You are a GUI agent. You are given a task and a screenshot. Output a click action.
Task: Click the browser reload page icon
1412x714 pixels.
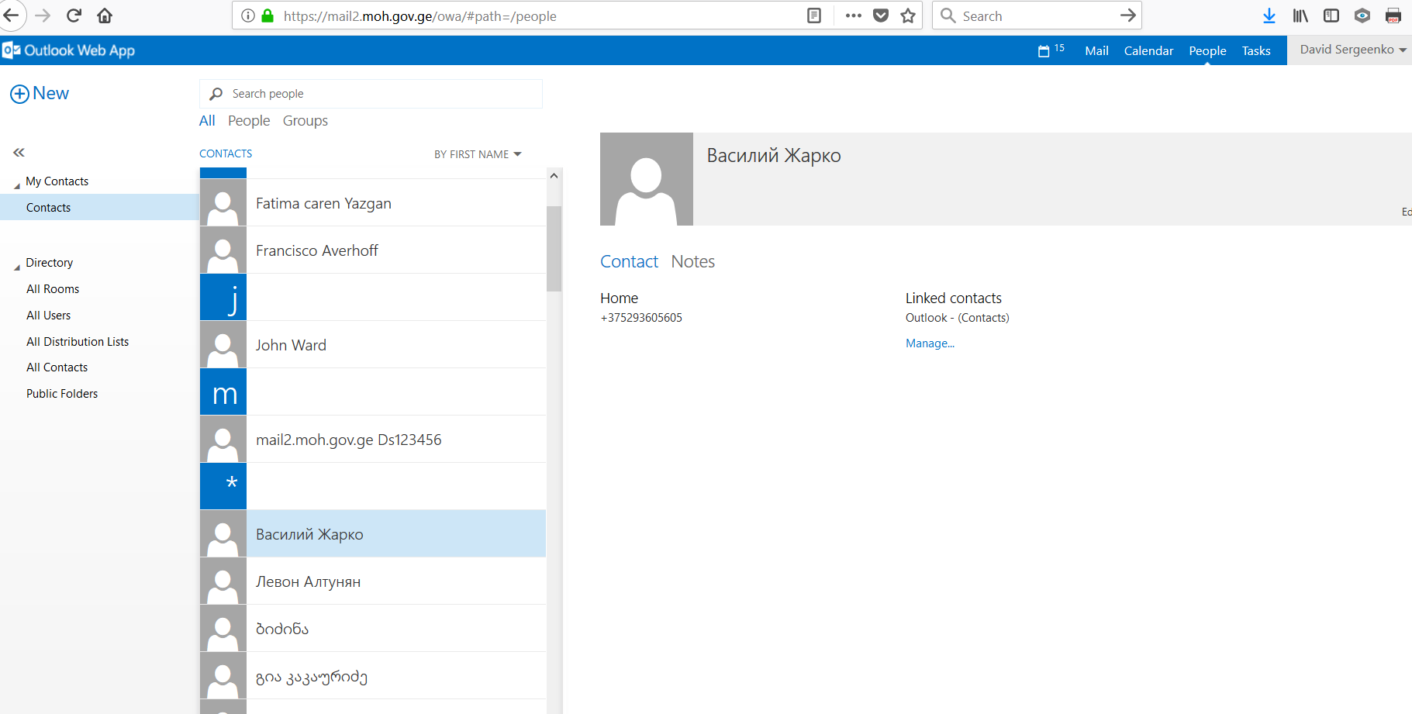74,16
